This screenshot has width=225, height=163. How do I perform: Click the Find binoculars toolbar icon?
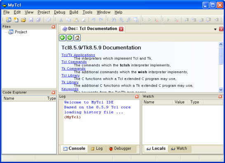(x=113, y=20)
